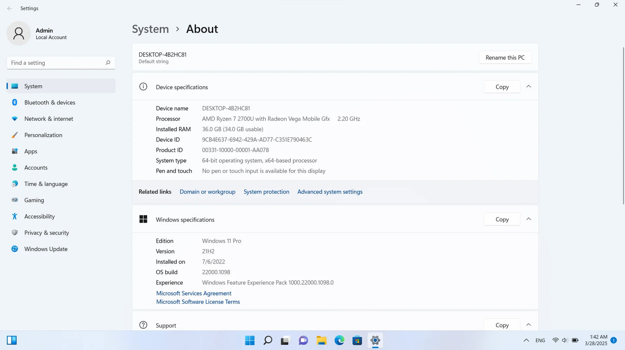Click the Rename this PC button
The image size is (625, 350).
(x=505, y=57)
